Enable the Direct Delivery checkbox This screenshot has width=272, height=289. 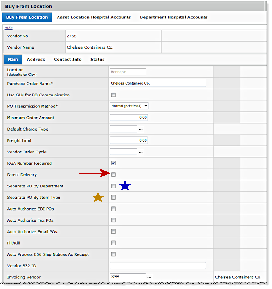pos(113,174)
